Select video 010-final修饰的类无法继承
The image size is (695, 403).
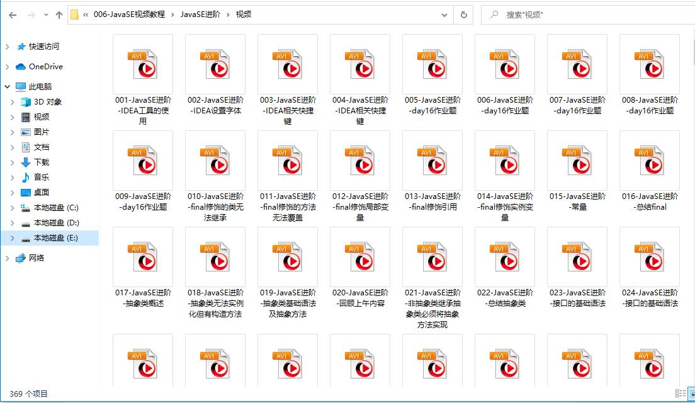click(215, 176)
